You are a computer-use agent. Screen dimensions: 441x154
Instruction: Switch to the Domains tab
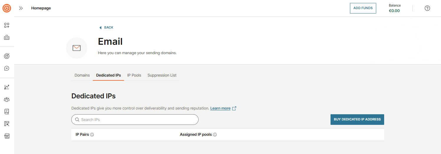pos(82,75)
